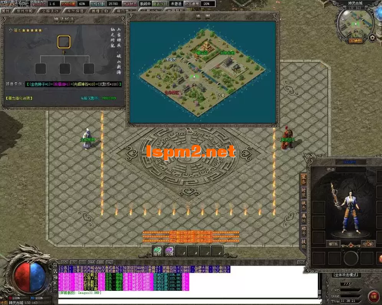Select the highlighted top forging slot

click(64, 42)
